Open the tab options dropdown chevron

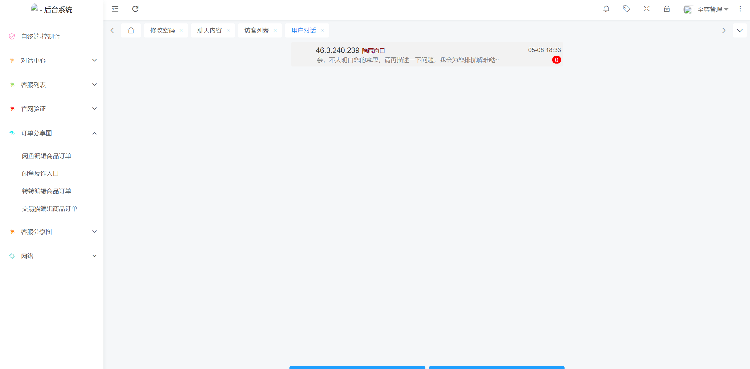740,30
